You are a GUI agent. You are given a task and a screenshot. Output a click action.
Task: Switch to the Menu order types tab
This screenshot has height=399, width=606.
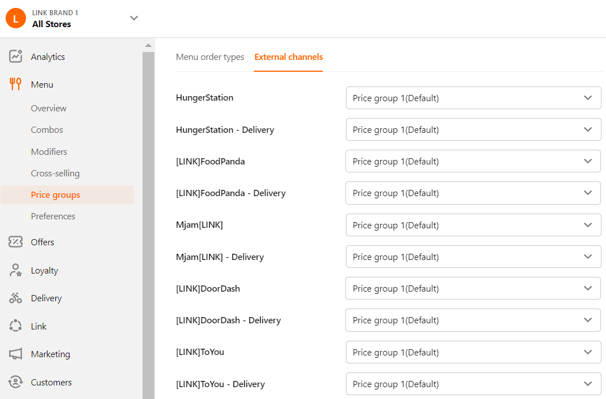click(x=210, y=57)
